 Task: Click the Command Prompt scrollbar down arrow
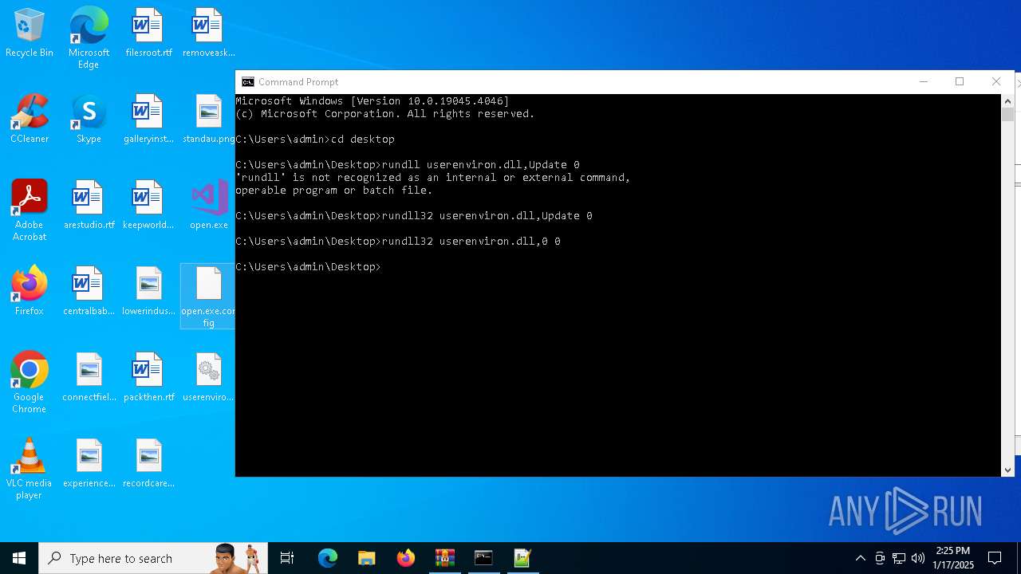(x=1008, y=470)
